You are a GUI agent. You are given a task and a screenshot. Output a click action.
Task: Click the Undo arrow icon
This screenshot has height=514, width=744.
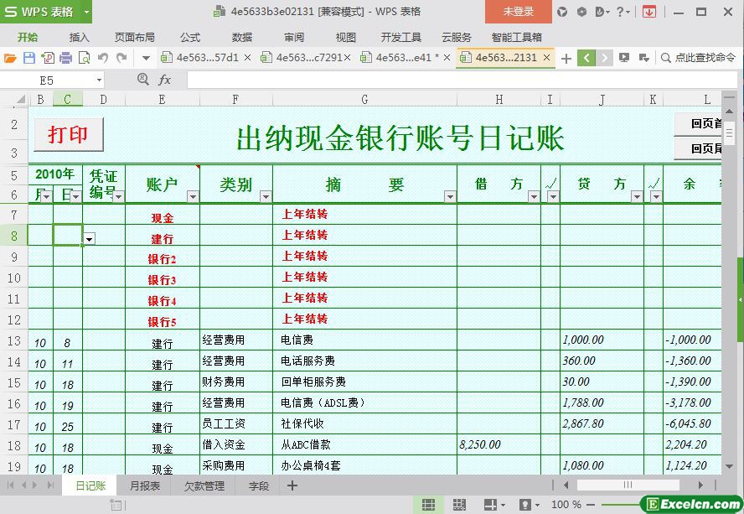tap(103, 58)
